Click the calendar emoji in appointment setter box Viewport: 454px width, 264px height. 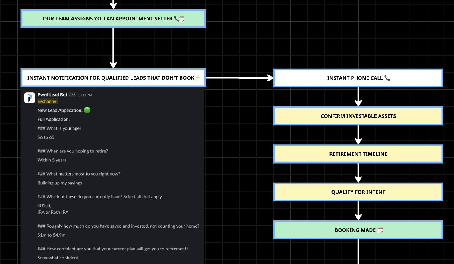pyautogui.click(x=182, y=19)
